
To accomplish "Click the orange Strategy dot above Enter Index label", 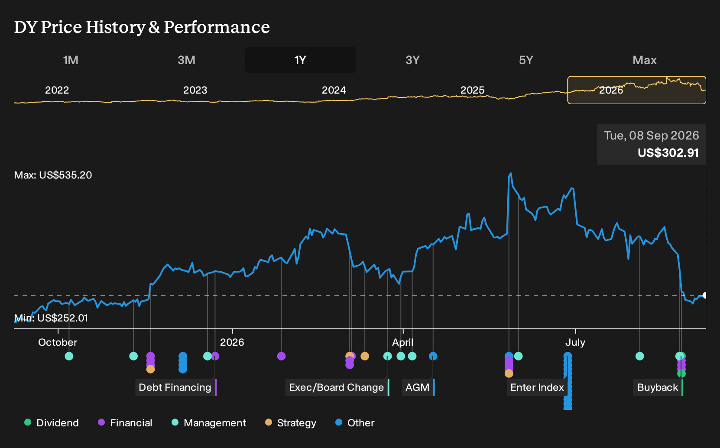I will [509, 373].
